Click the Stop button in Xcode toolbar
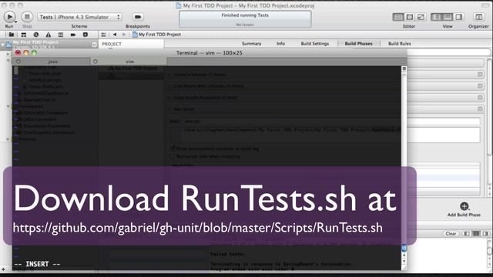This screenshot has height=277, width=493. 27,17
